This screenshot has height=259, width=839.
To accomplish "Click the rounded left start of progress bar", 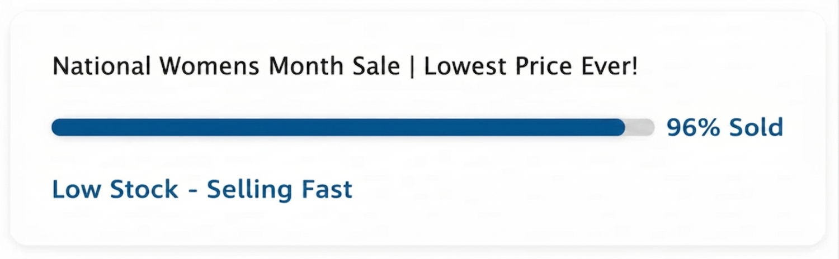I will click(x=57, y=127).
